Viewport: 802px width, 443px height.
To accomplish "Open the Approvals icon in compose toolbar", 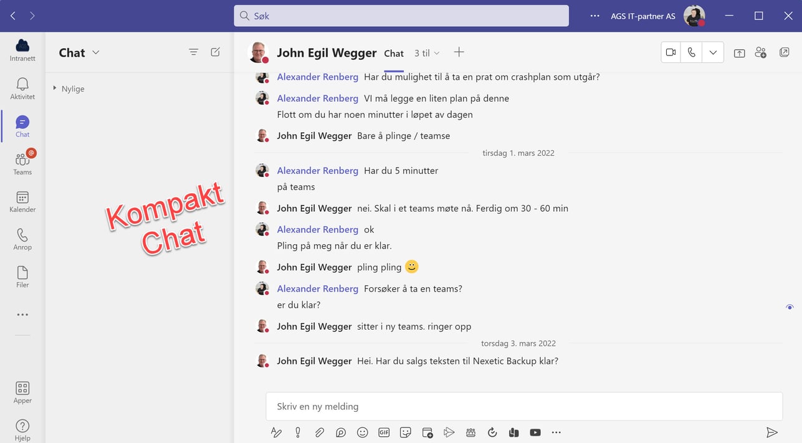I will click(492, 432).
